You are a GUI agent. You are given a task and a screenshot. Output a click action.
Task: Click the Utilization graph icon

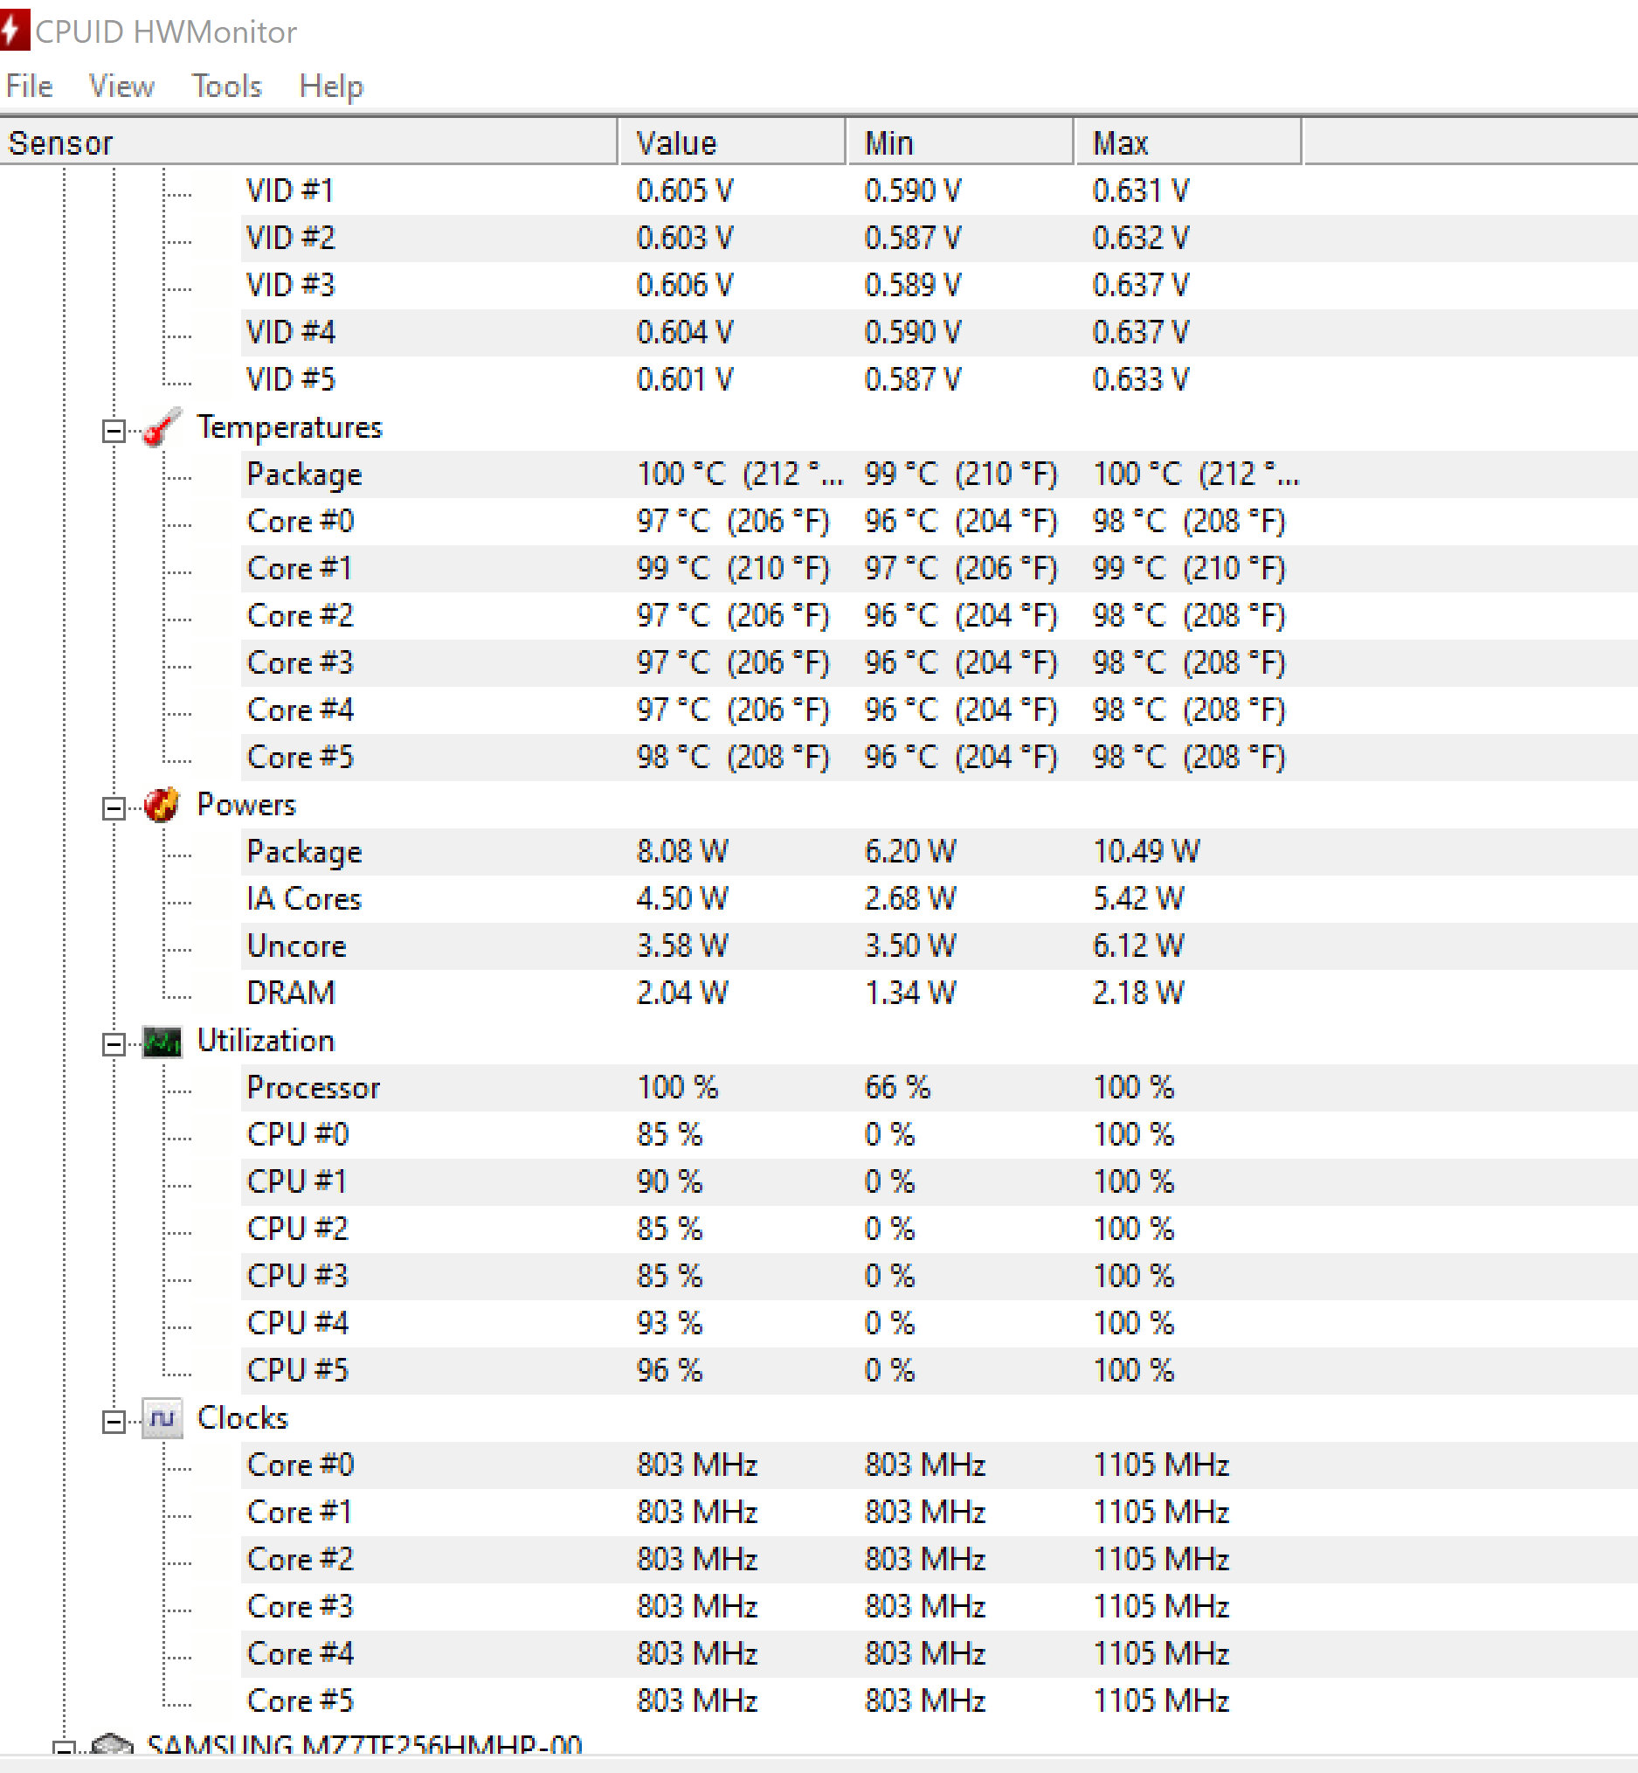click(162, 1042)
